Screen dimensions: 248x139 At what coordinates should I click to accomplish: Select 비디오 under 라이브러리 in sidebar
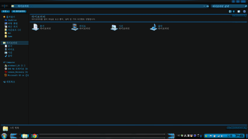pyautogui.click(x=9, y=49)
